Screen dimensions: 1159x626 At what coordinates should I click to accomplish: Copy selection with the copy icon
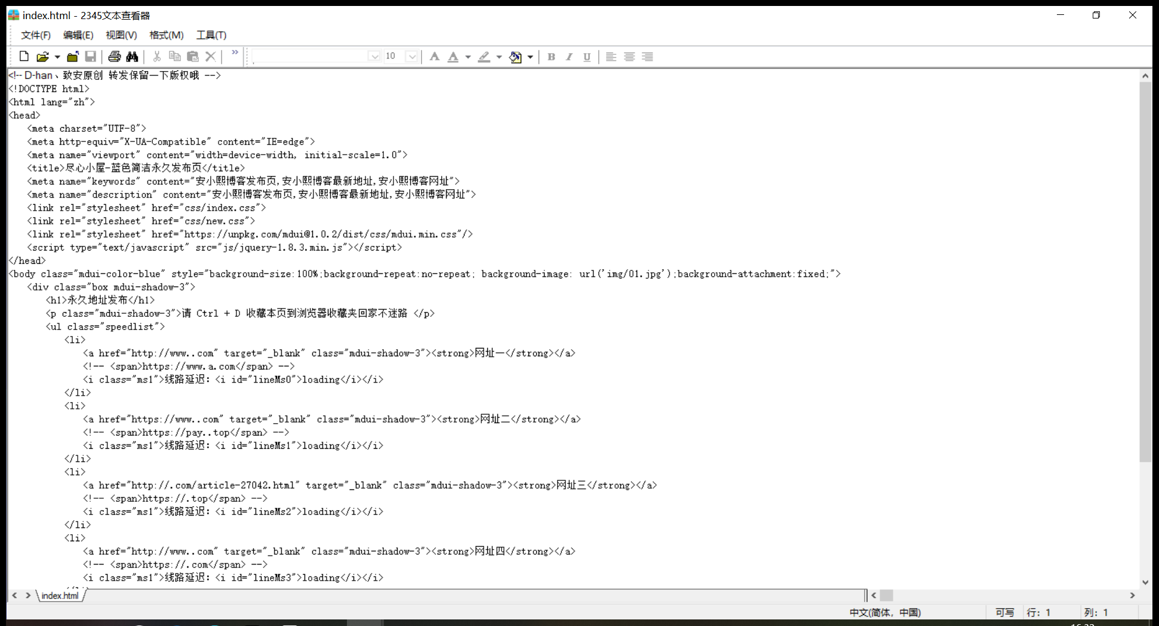click(175, 57)
